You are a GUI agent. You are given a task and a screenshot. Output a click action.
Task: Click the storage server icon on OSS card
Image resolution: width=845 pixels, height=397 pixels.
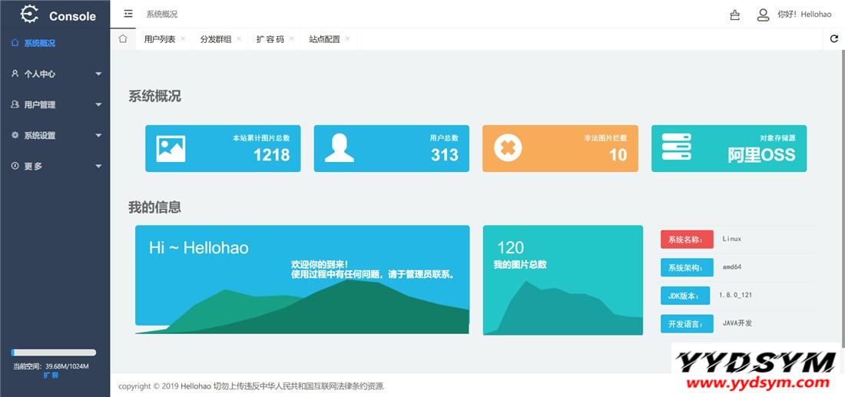tap(676, 147)
